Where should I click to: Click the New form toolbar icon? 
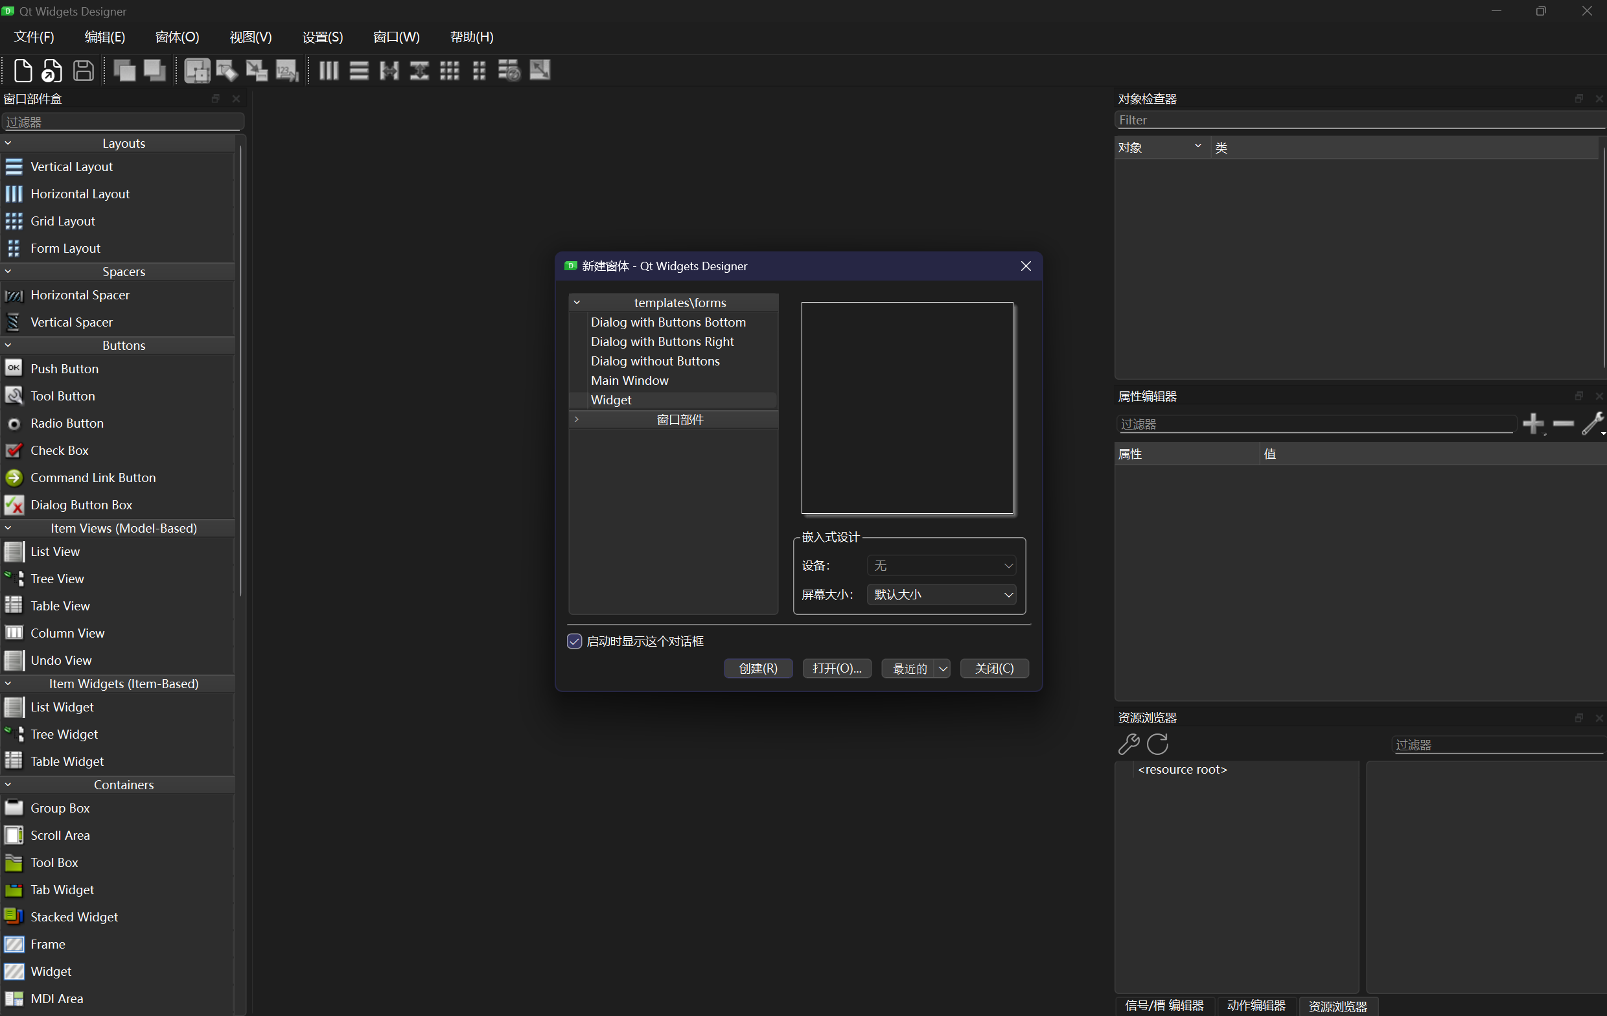[x=23, y=70]
